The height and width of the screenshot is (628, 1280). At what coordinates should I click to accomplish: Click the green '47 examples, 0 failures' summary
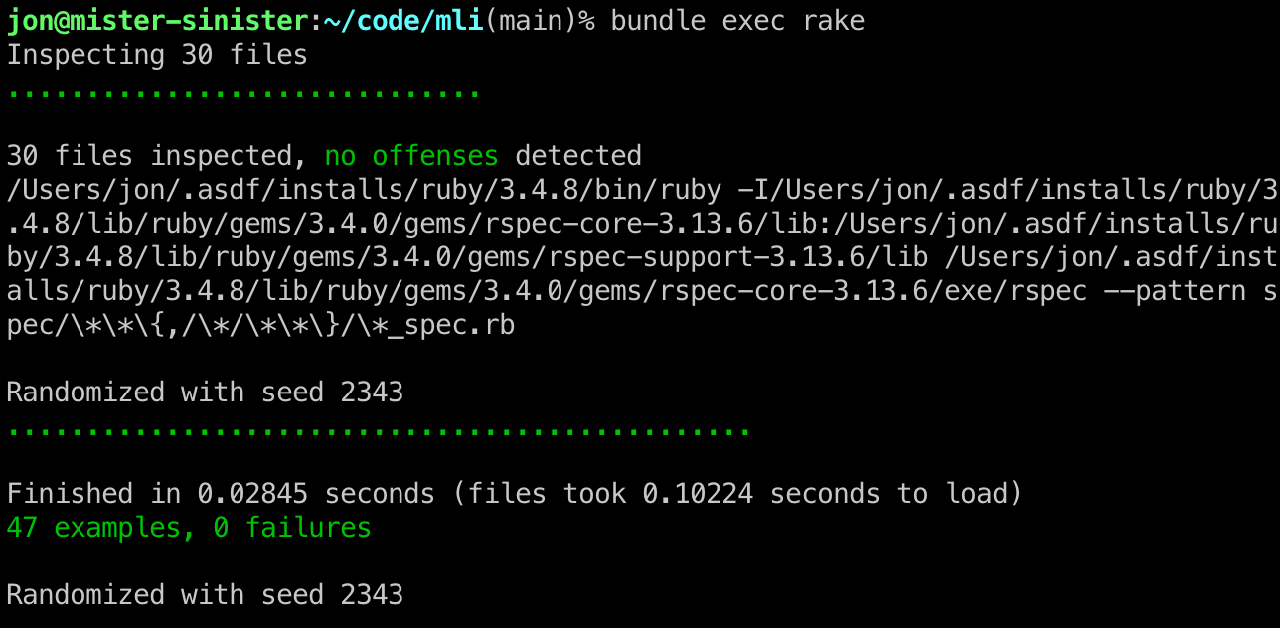[189, 528]
